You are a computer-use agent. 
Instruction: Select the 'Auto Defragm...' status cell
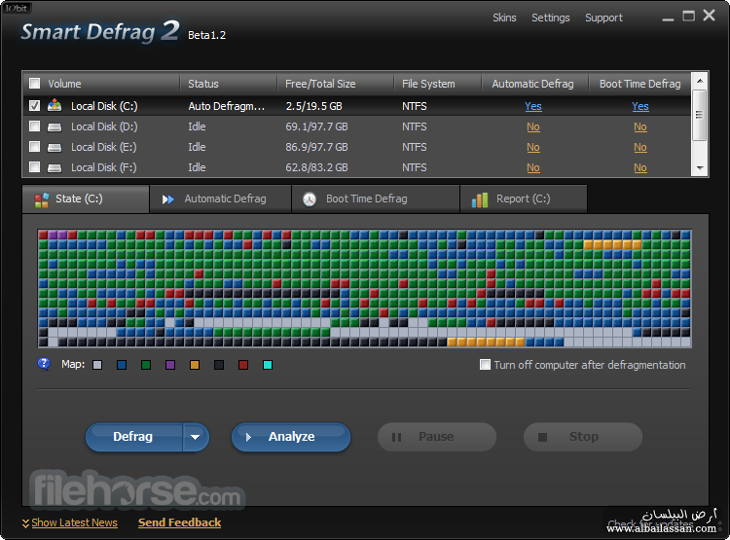point(226,107)
